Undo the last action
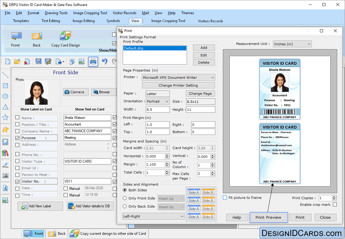The width and height of the screenshot is (345, 239). point(105,61)
